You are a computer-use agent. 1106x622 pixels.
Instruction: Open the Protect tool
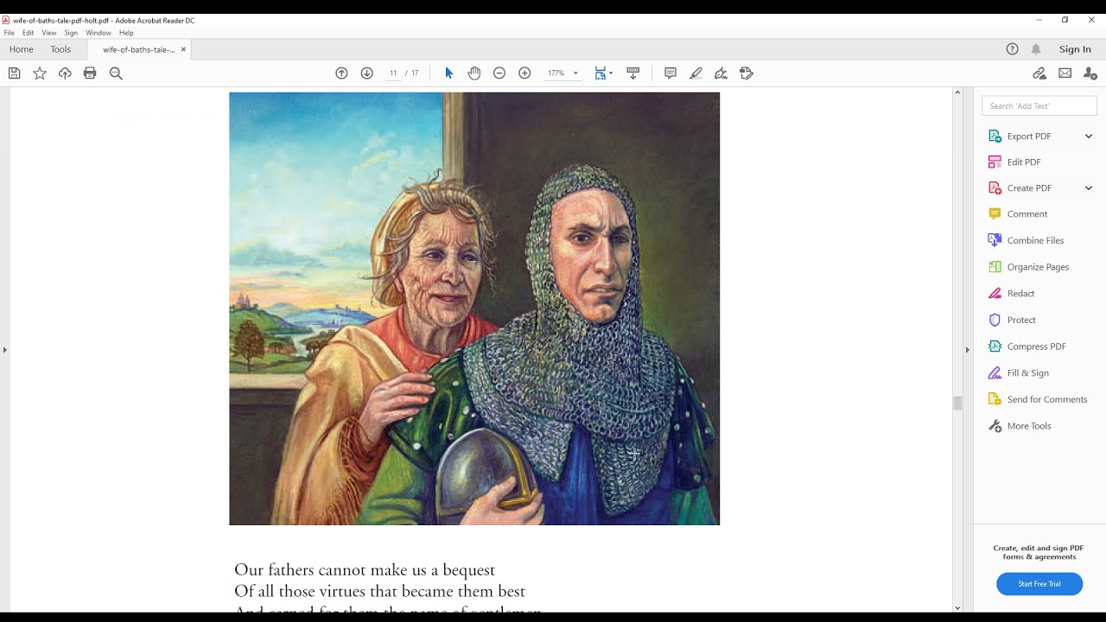click(1021, 321)
